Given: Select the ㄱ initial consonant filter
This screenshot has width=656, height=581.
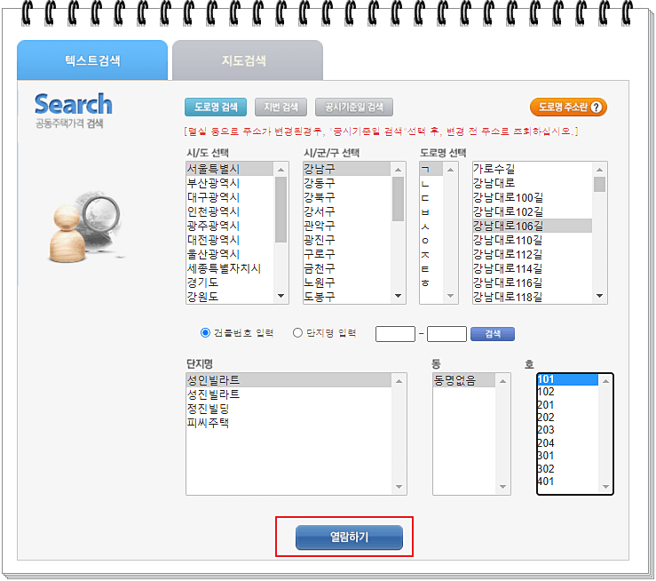Looking at the screenshot, I should pos(431,169).
